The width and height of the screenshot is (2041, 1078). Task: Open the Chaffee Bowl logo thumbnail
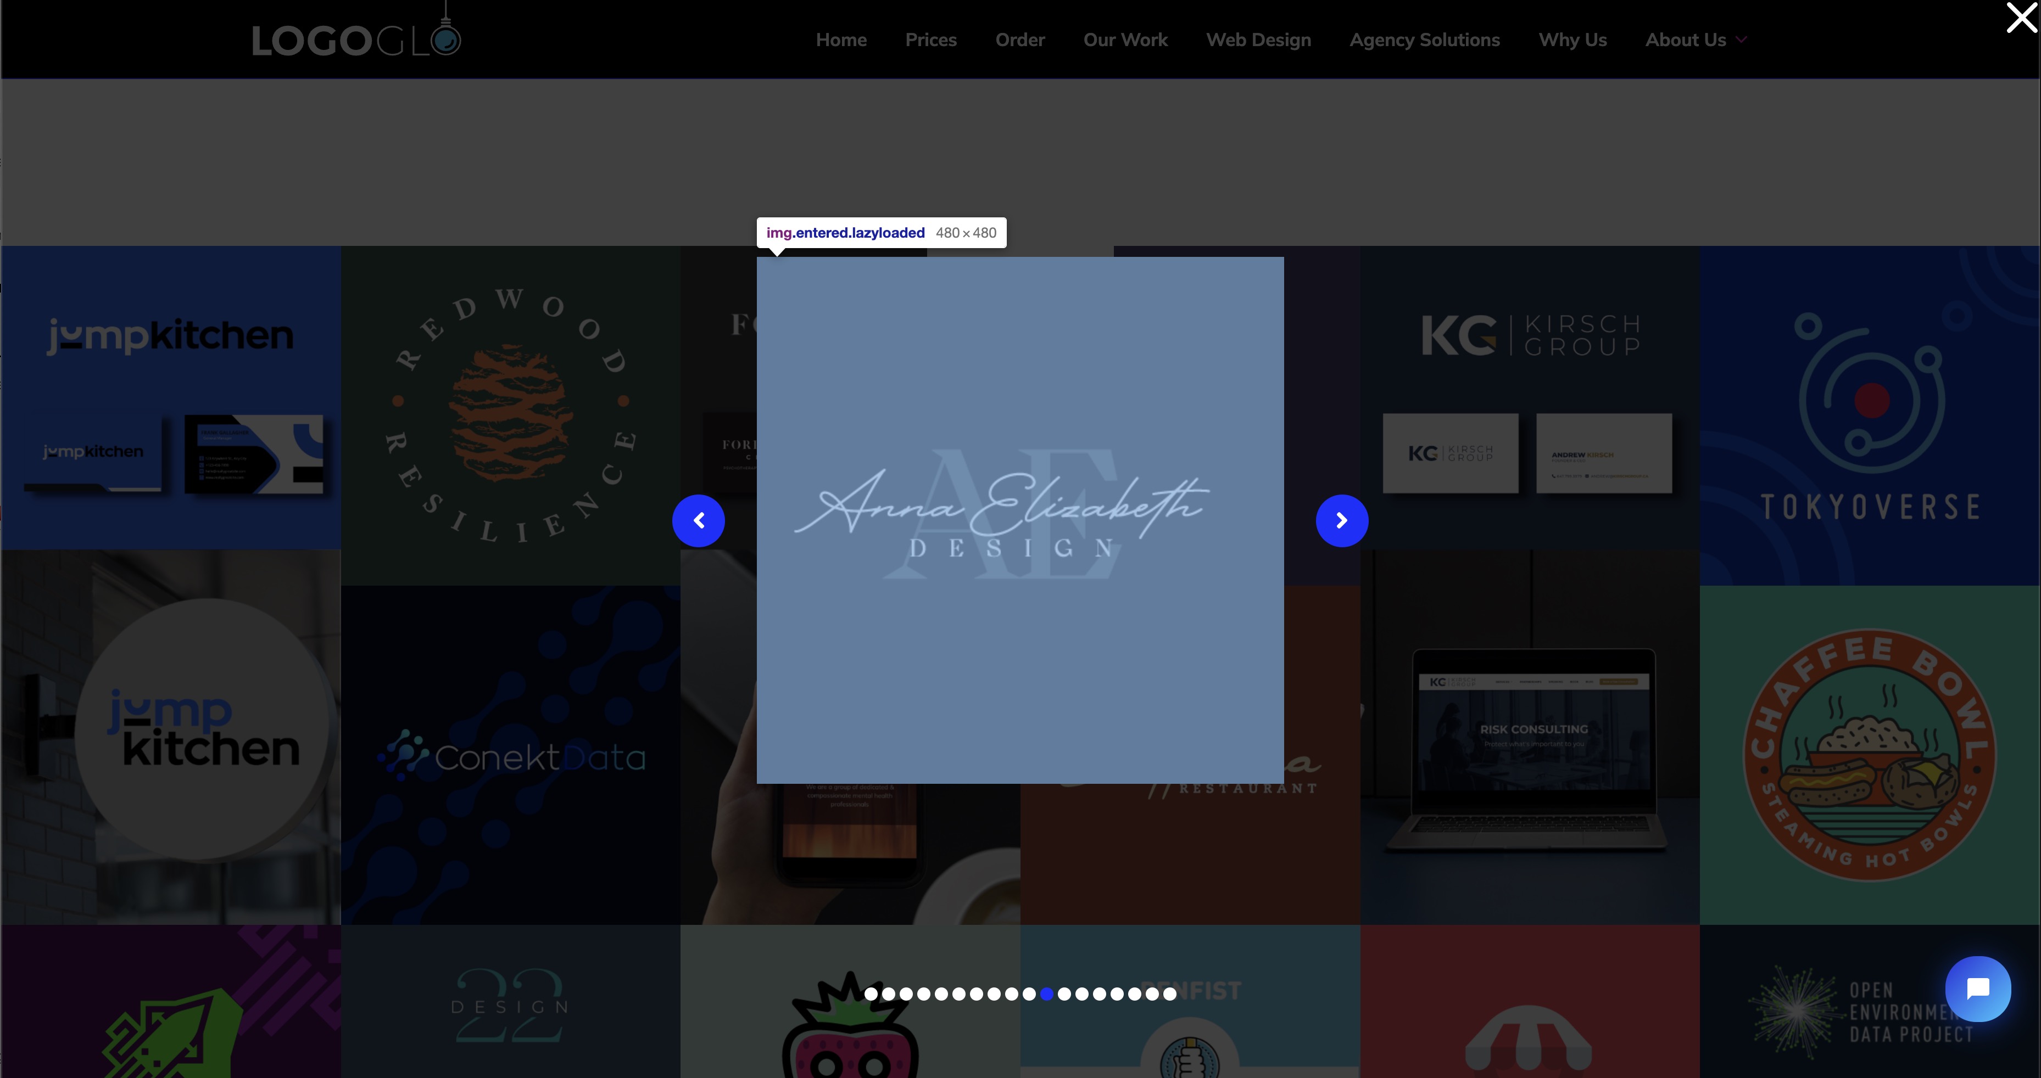[x=1869, y=754]
